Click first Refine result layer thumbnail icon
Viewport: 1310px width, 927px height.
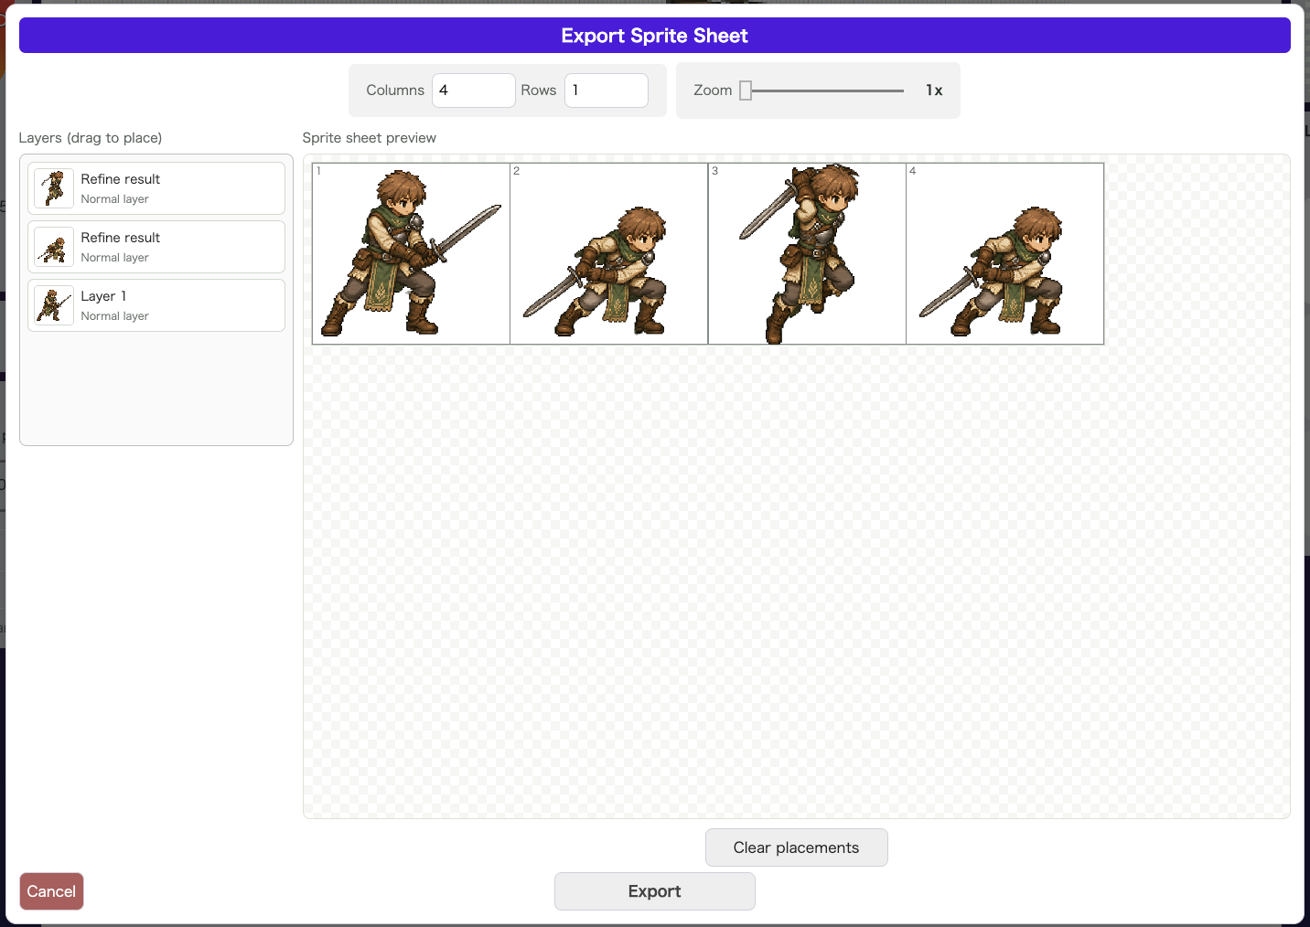(54, 188)
